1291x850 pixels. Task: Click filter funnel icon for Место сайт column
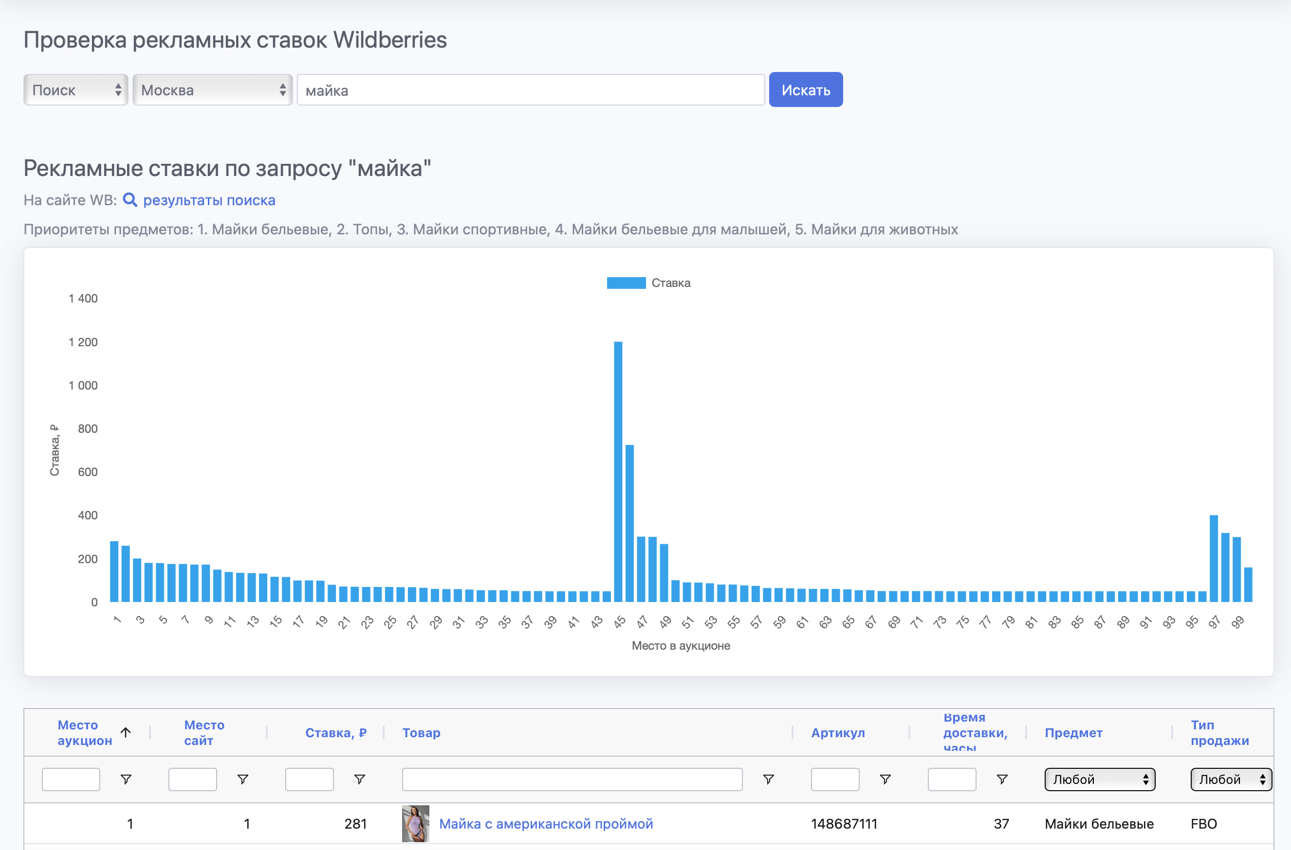tap(242, 779)
